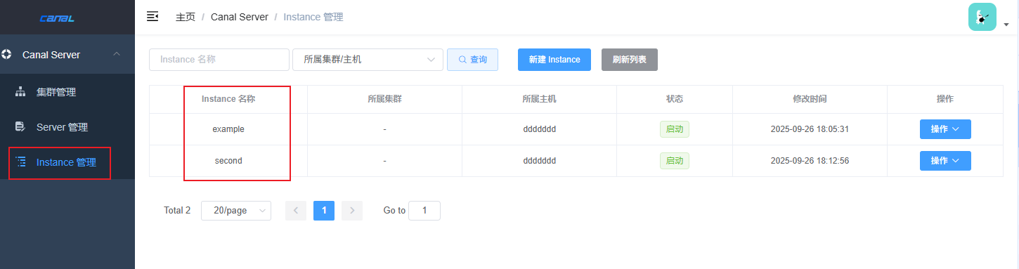Viewport: 1019px width, 269px height.
Task: Toggle the sidebar hamburger icon
Action: point(152,16)
